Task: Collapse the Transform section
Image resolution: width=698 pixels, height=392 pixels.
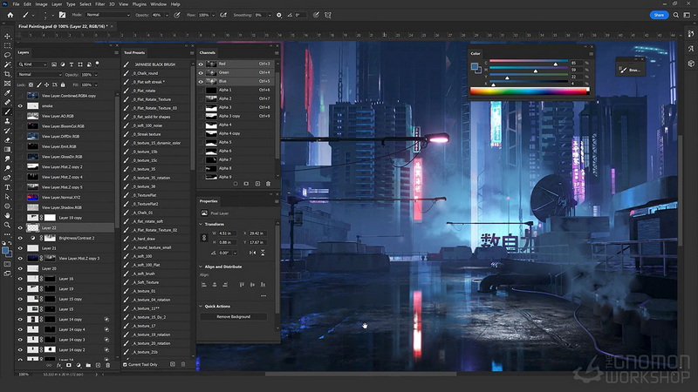Action: tap(201, 224)
